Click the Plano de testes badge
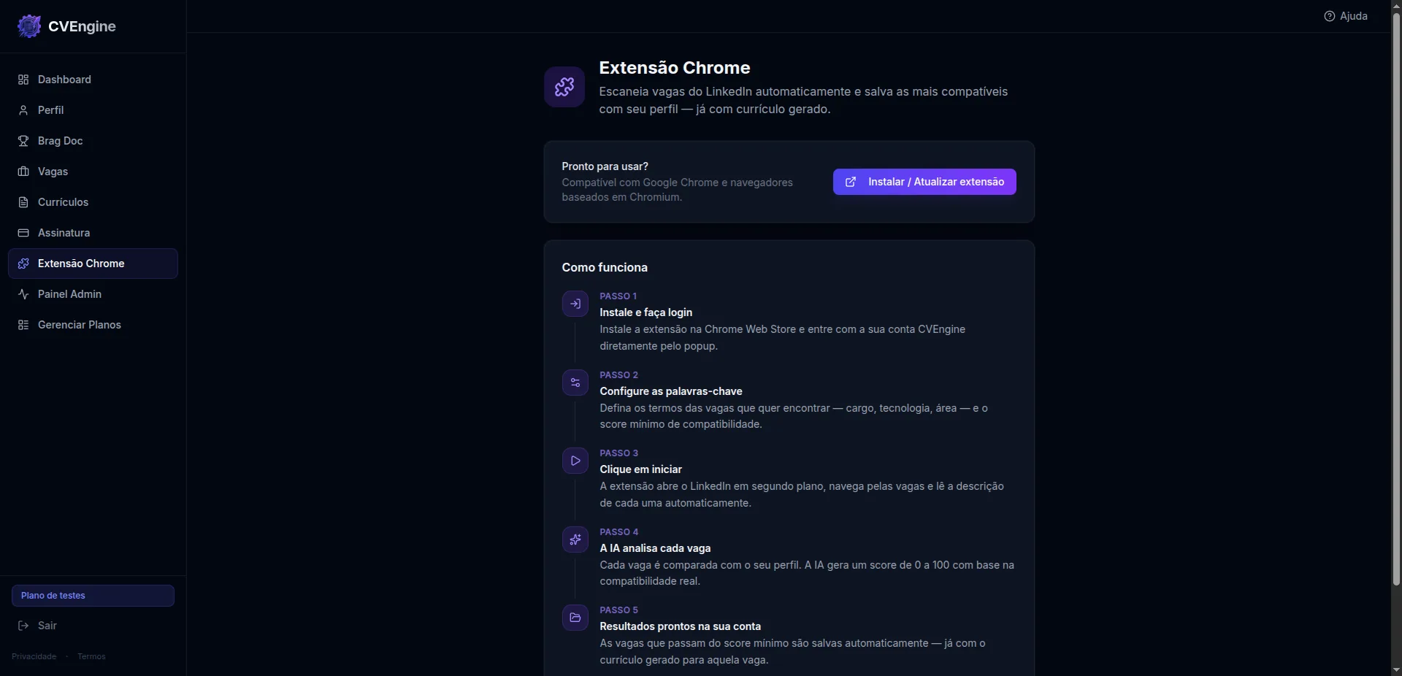 (92, 596)
